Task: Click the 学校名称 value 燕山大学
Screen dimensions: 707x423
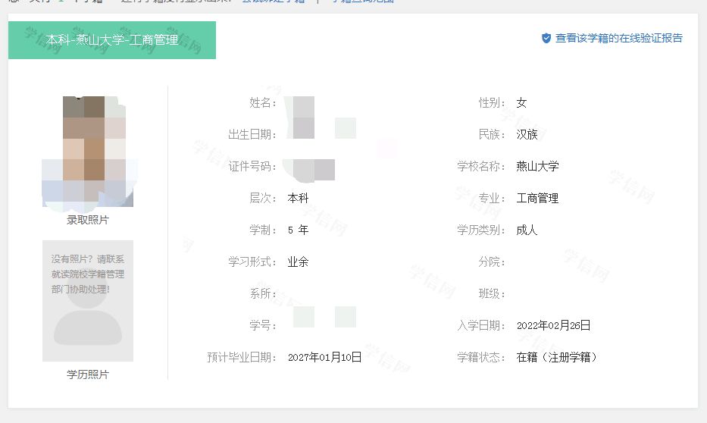Action: tap(537, 166)
